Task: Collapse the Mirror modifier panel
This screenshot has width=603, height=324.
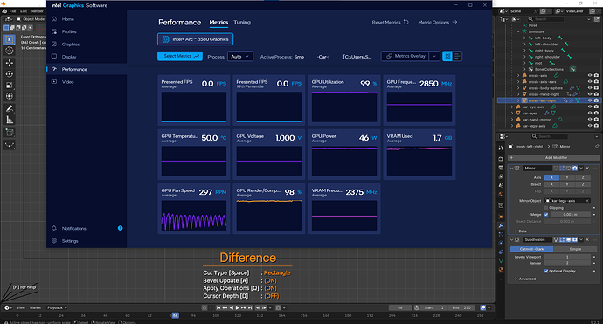Action: coord(511,168)
